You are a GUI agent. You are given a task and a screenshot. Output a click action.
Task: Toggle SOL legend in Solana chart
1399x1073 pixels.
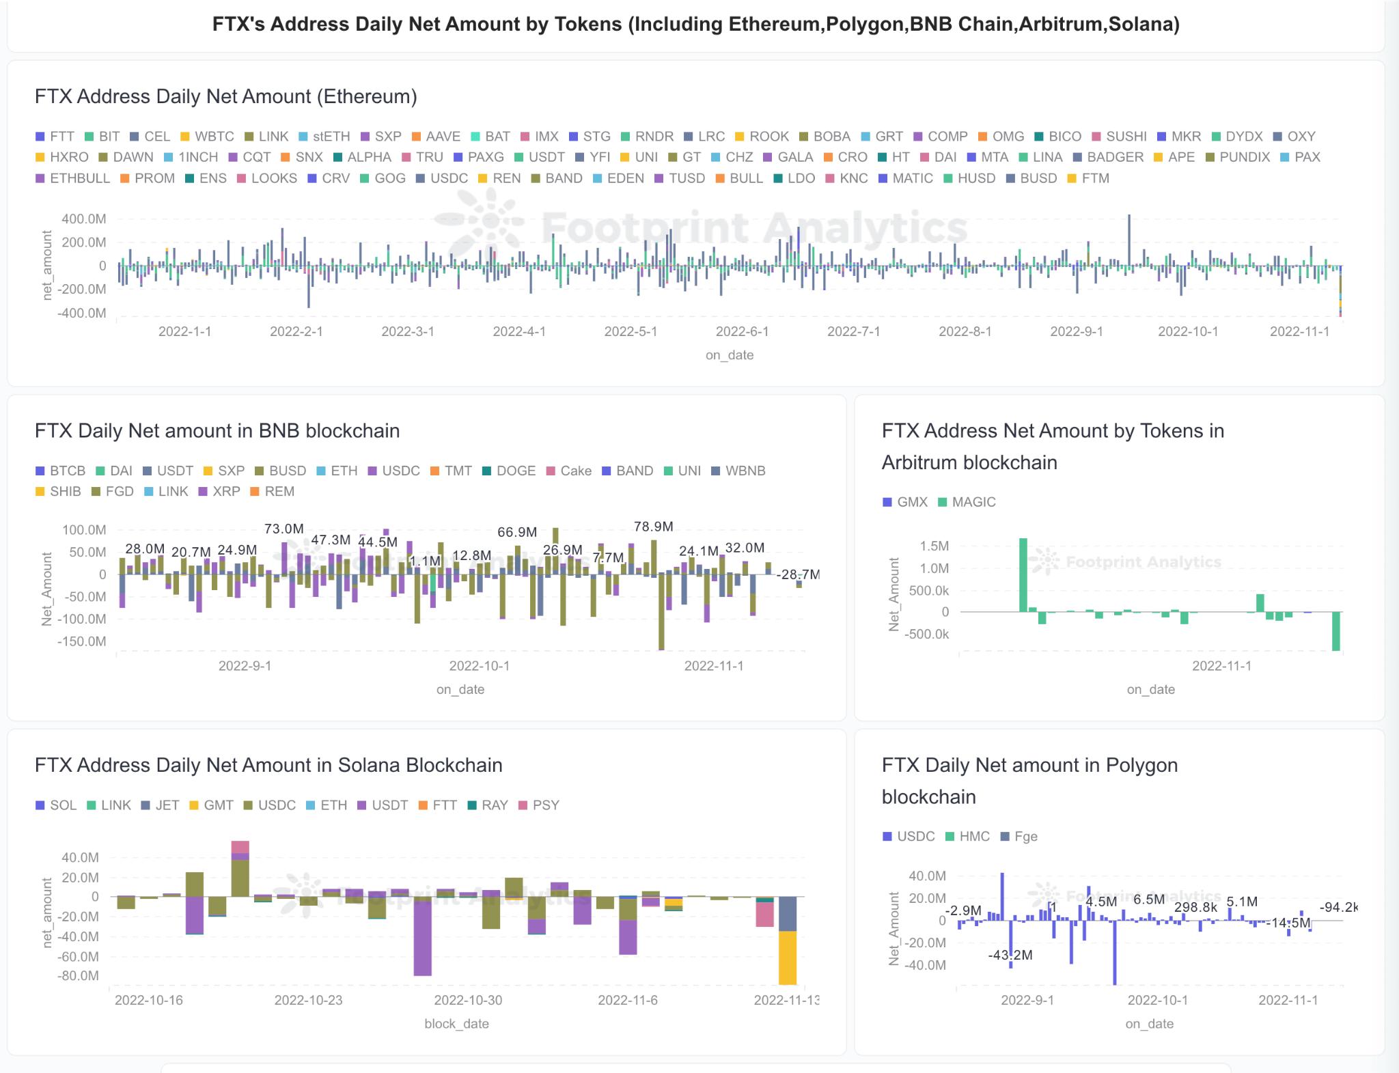(x=56, y=805)
